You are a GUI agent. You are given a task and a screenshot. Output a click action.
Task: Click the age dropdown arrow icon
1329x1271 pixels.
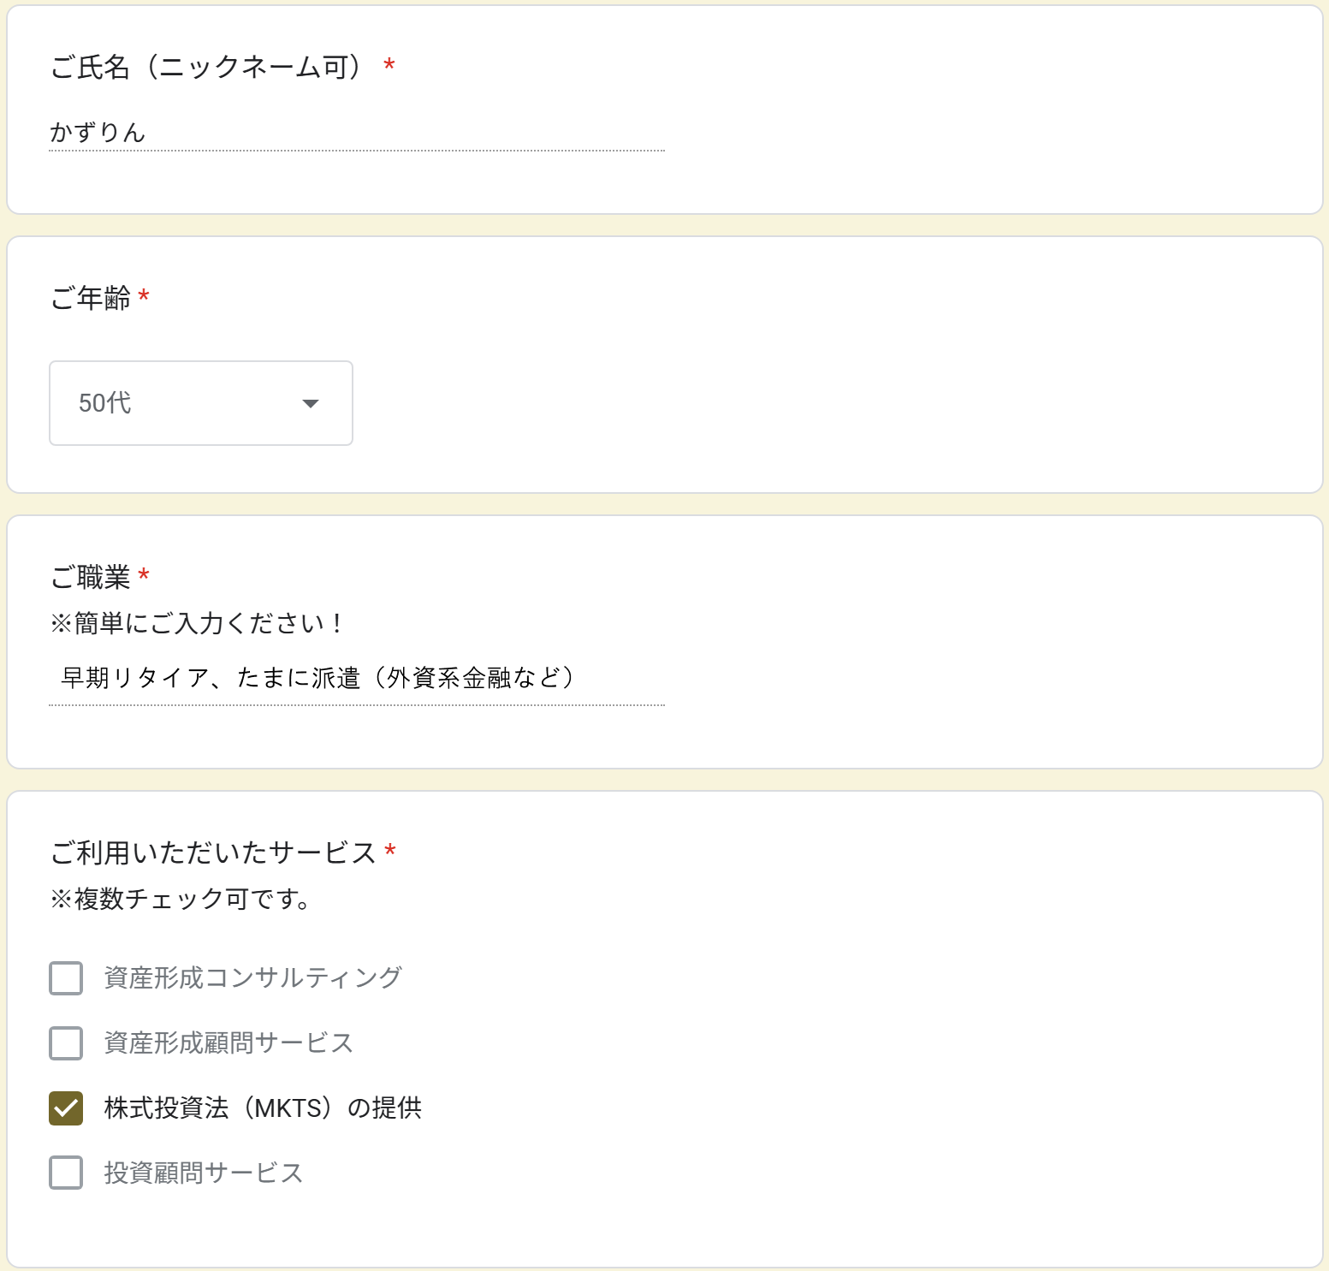[311, 404]
